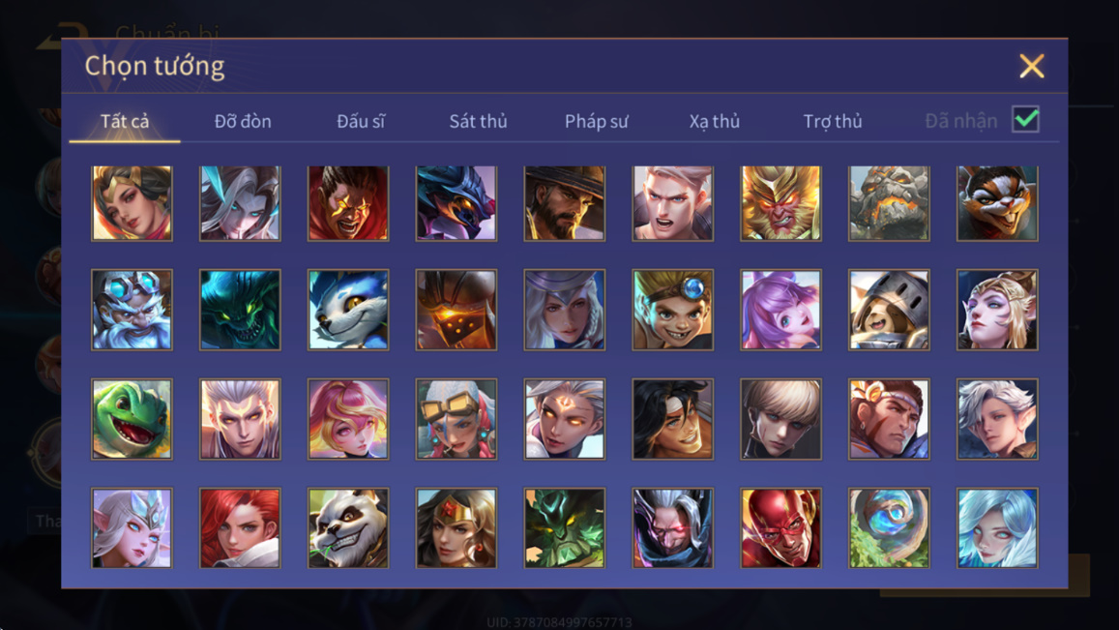Select the rock golem hero portrait
The image size is (1119, 630).
889,203
